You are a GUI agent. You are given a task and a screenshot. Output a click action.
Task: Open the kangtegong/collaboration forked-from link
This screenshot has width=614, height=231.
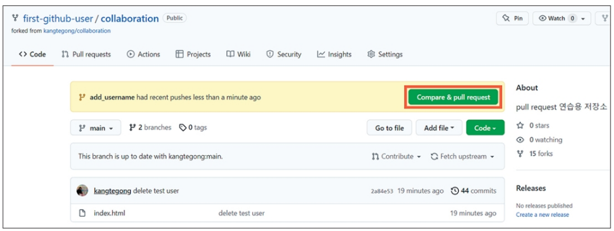tap(77, 31)
